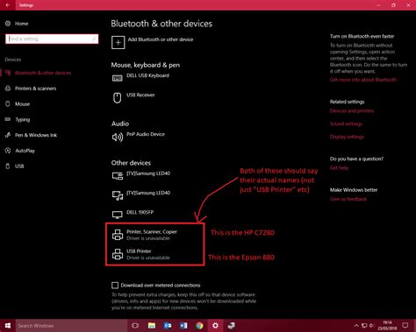This screenshot has height=332, width=416.
Task: Enable Download over metered connections checkbox
Action: coord(115,285)
